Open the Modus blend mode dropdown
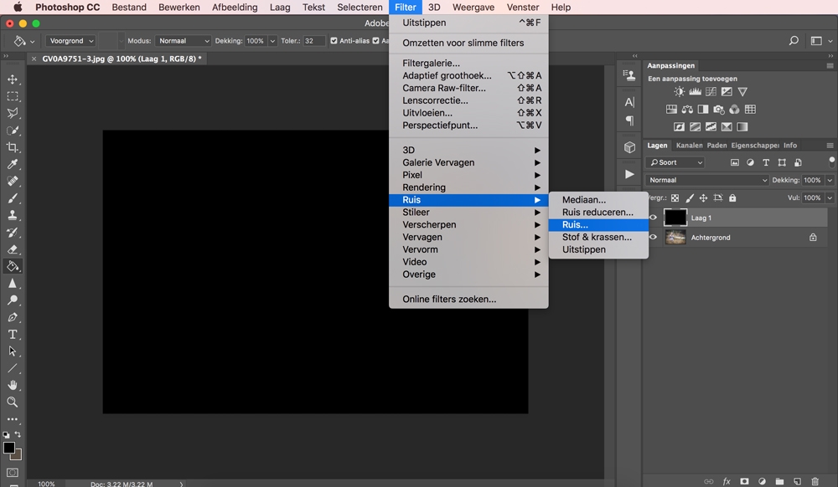838x487 pixels. click(x=183, y=40)
